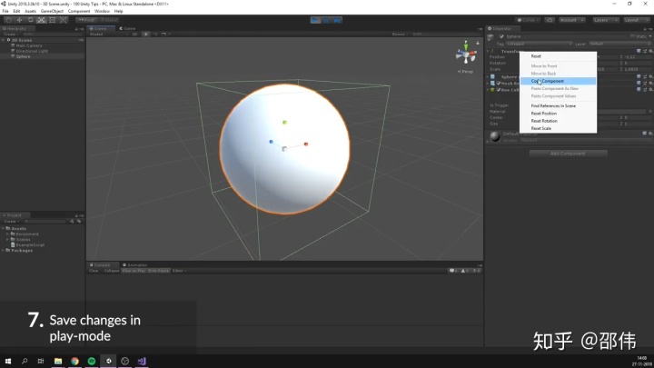Image resolution: width=654 pixels, height=368 pixels.
Task: Open the Shaded draw mode dropdown
Action: [x=108, y=35]
